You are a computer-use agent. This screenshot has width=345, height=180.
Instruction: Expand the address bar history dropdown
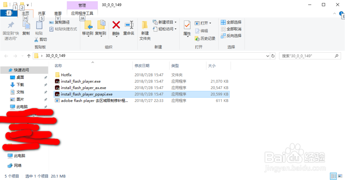(268, 56)
